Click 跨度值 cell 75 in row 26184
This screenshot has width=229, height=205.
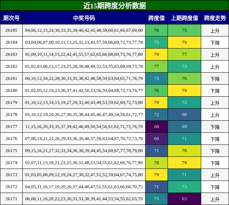click(x=157, y=42)
